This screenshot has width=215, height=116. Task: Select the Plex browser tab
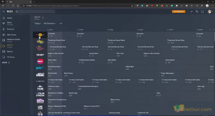click(x=18, y=2)
